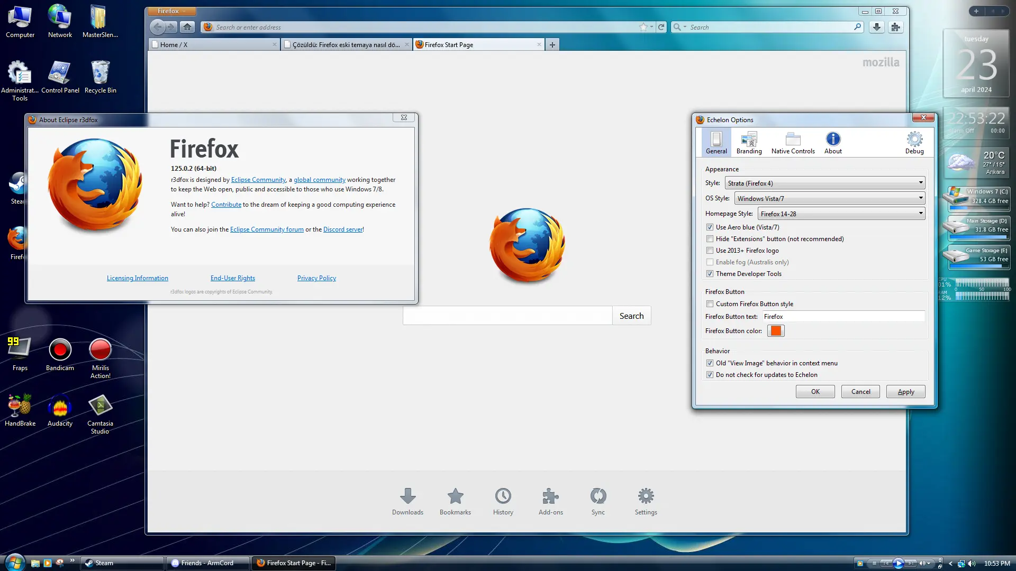This screenshot has width=1016, height=571.
Task: Click the Firefox Button text field
Action: tap(843, 317)
